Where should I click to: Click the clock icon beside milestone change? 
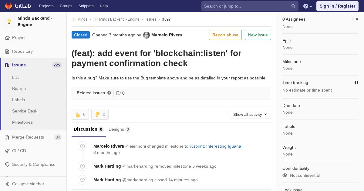pyautogui.click(x=83, y=146)
